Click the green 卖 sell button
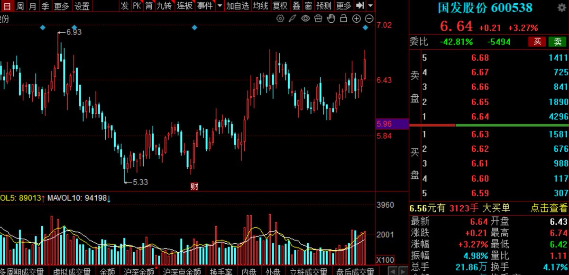Image resolution: width=569 pixels, height=275 pixels. (557, 42)
